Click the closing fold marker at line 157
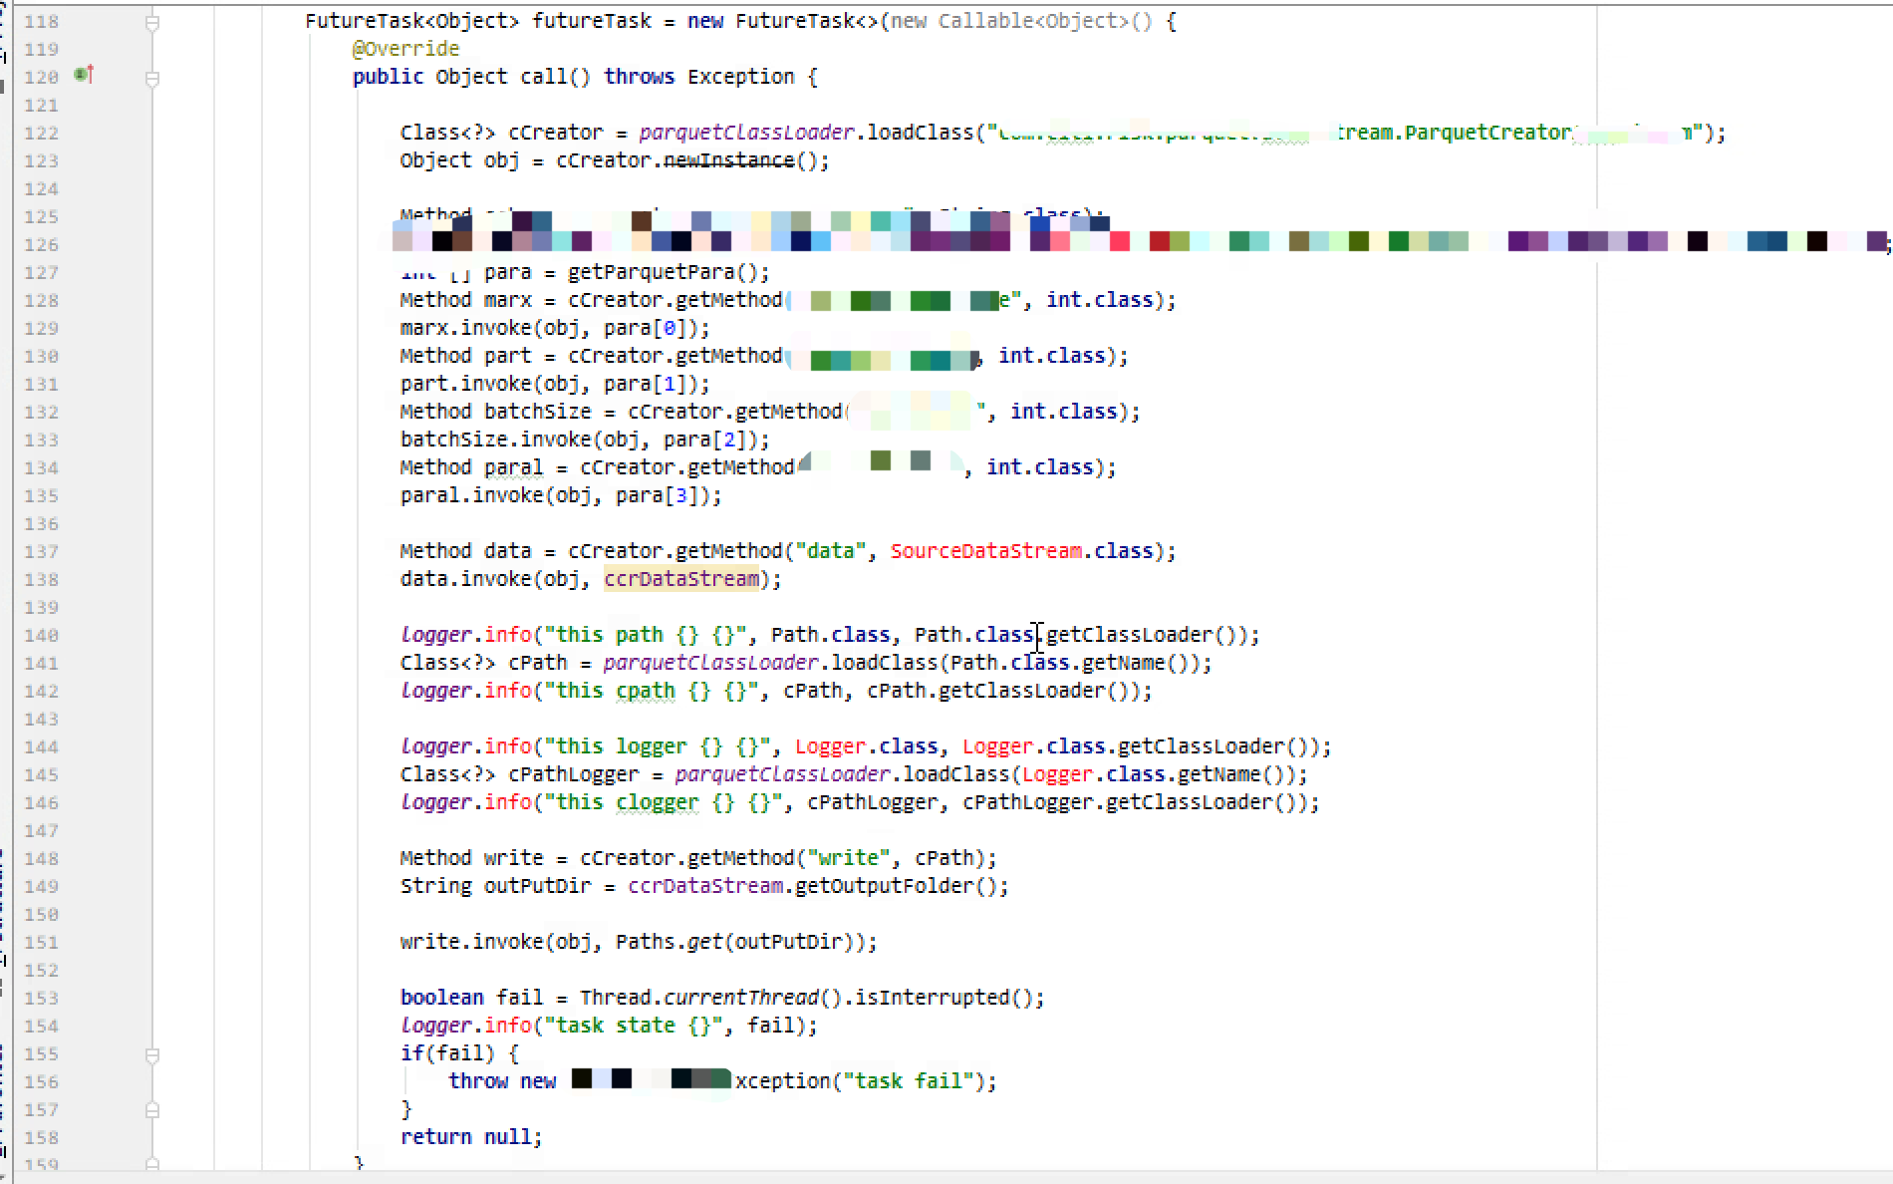This screenshot has height=1184, width=1893. pyautogui.click(x=152, y=1110)
